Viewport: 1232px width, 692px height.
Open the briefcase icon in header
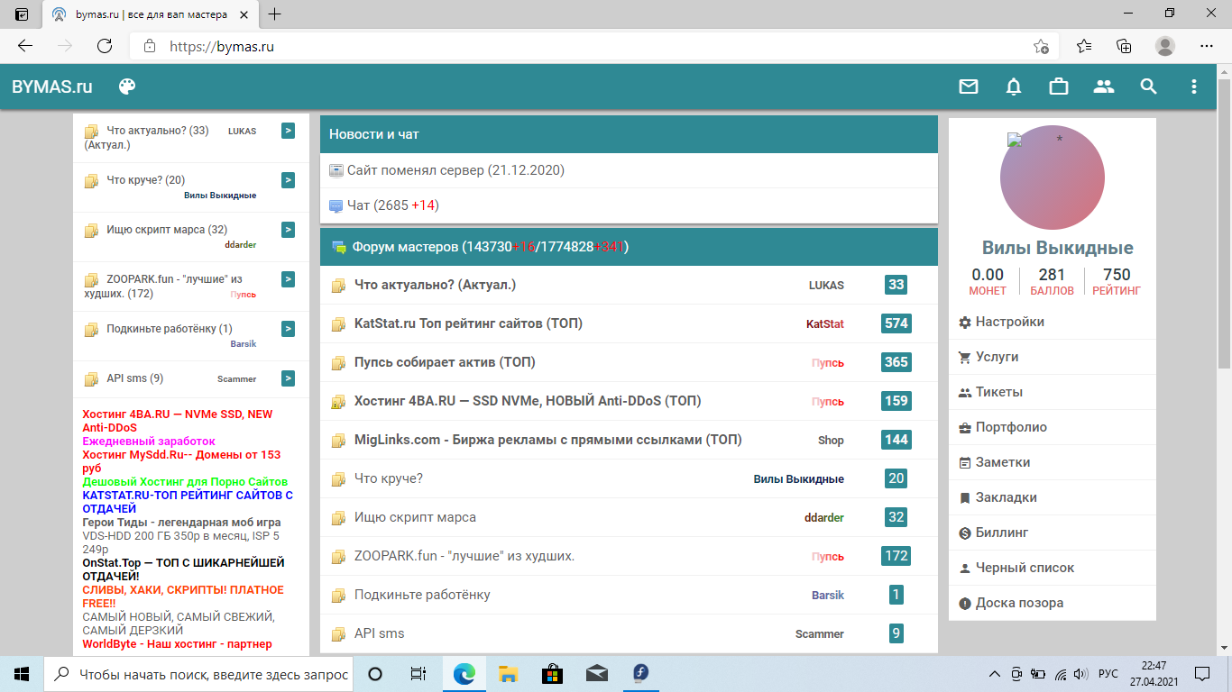1059,86
